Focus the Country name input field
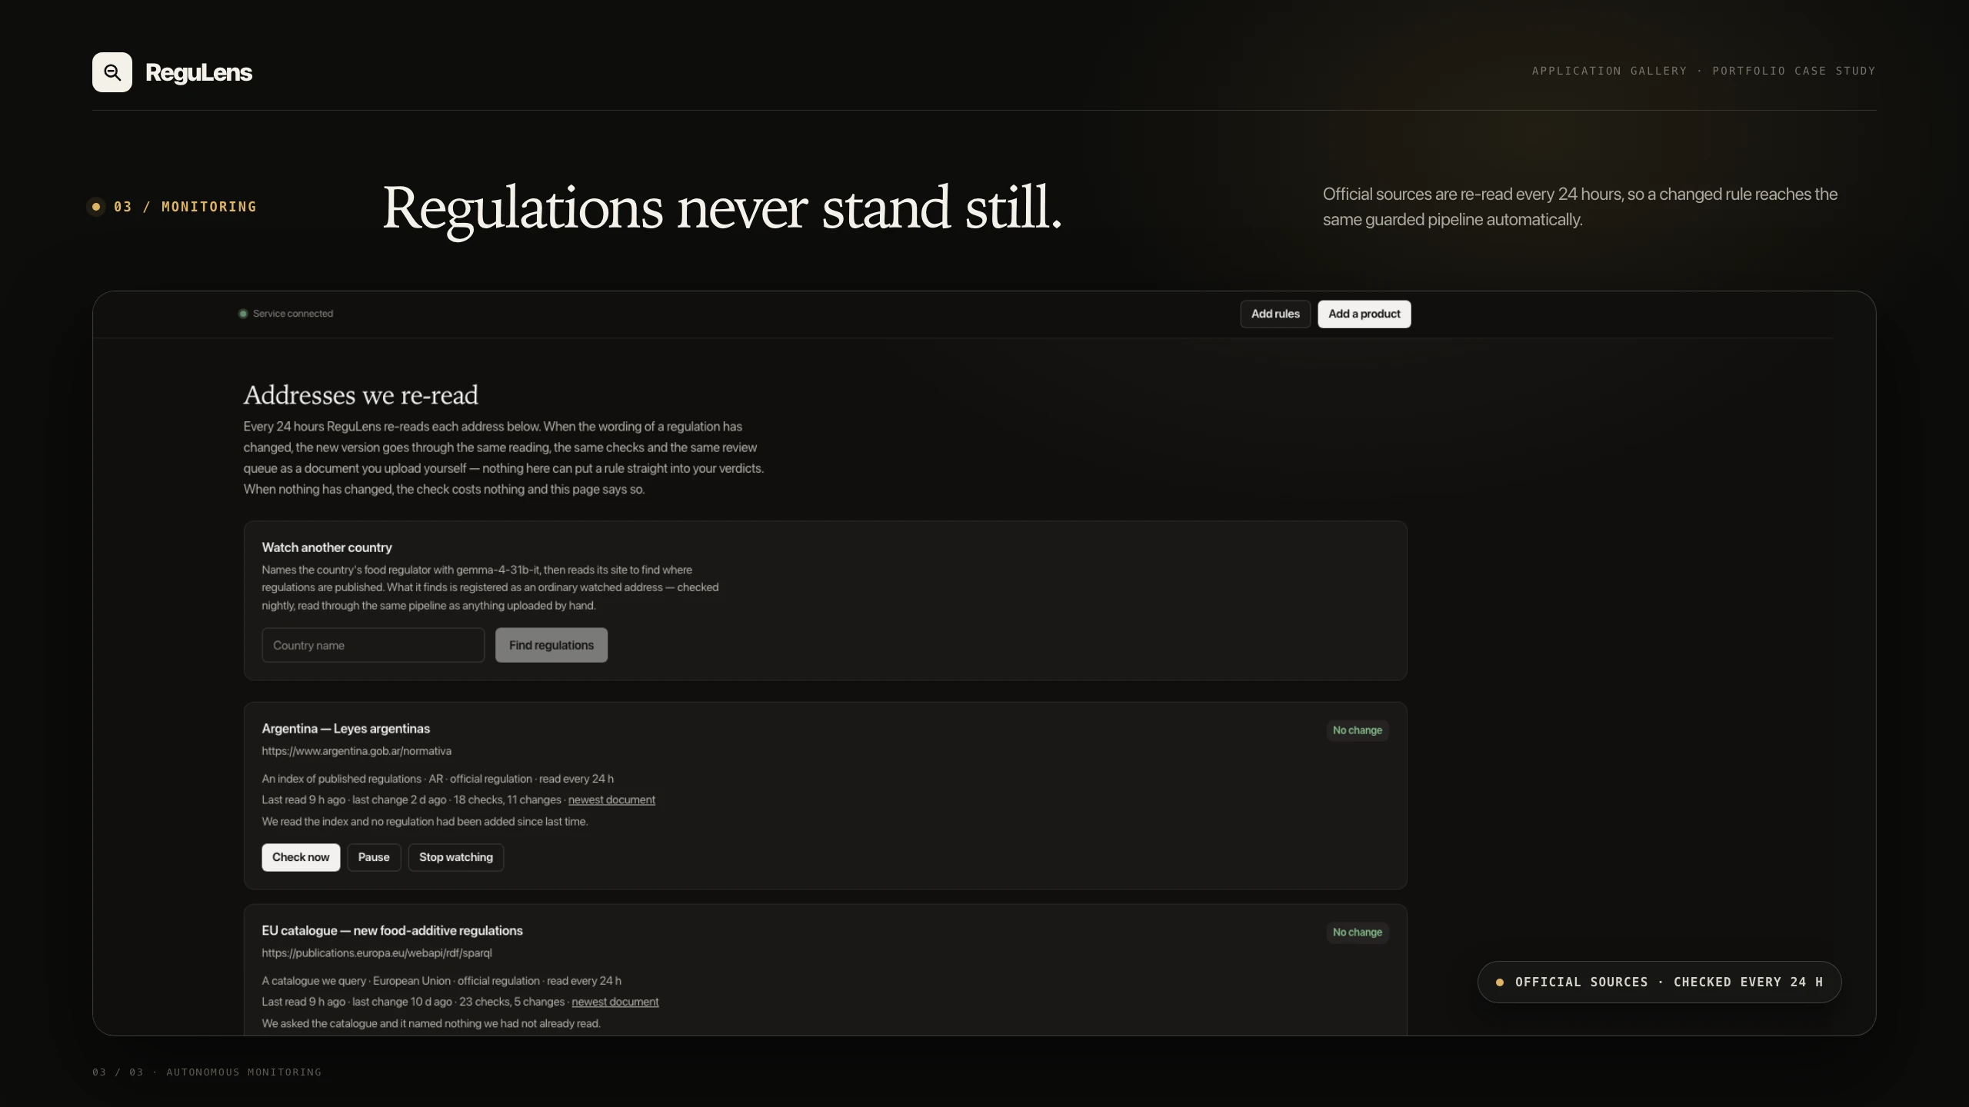This screenshot has height=1107, width=1969. coord(373,645)
